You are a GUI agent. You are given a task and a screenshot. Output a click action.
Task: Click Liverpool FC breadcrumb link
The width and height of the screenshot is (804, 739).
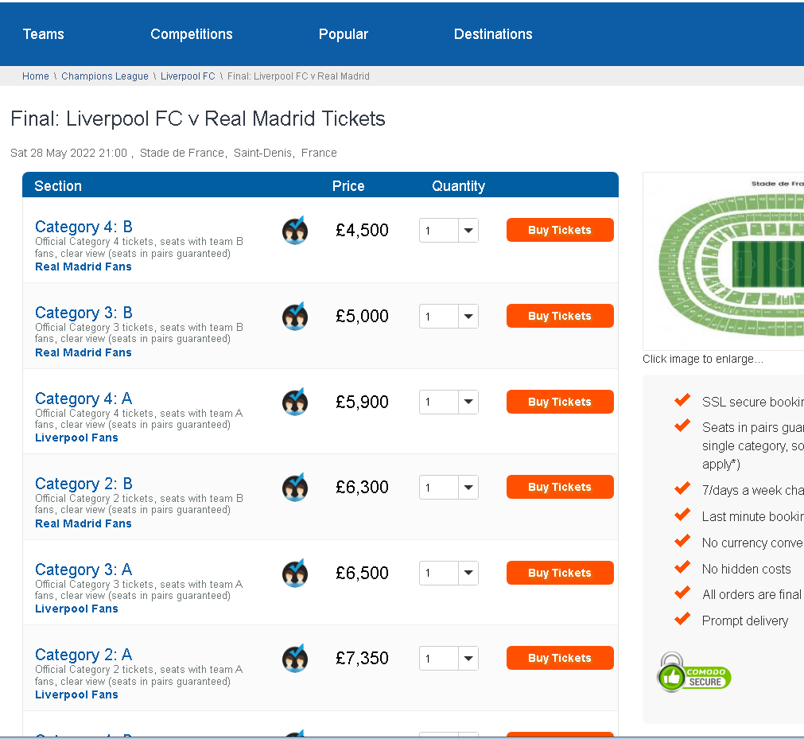(x=188, y=76)
